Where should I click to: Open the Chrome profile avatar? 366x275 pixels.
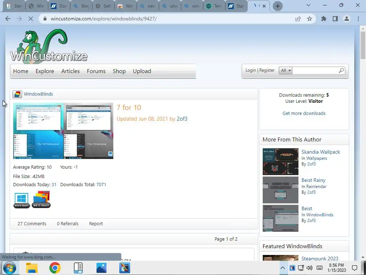[347, 19]
